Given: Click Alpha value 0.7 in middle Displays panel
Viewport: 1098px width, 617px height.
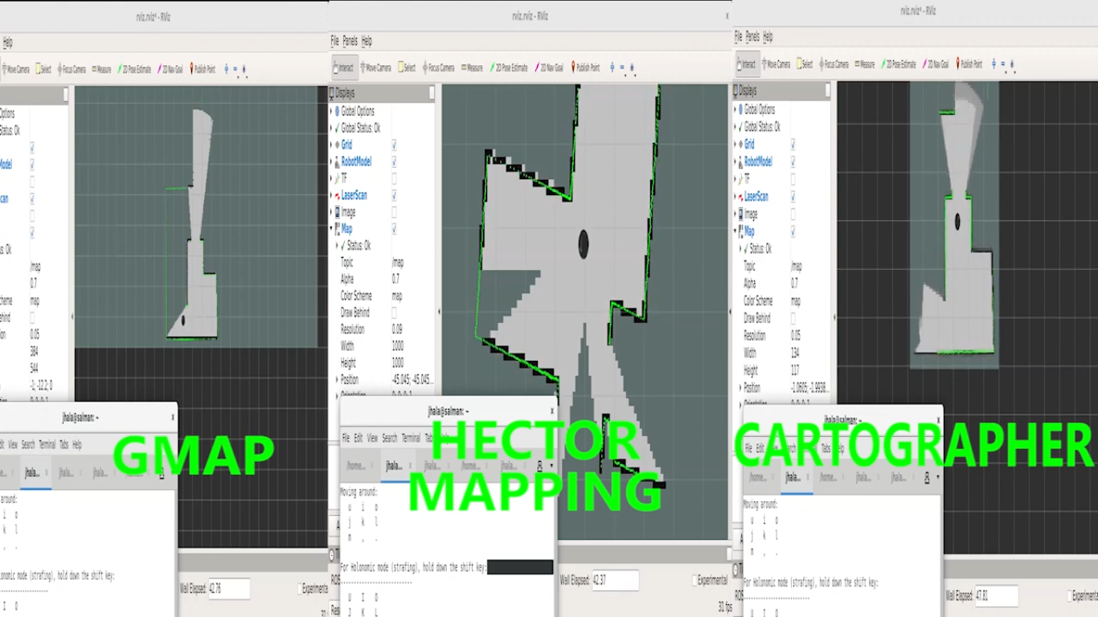Looking at the screenshot, I should coord(395,279).
